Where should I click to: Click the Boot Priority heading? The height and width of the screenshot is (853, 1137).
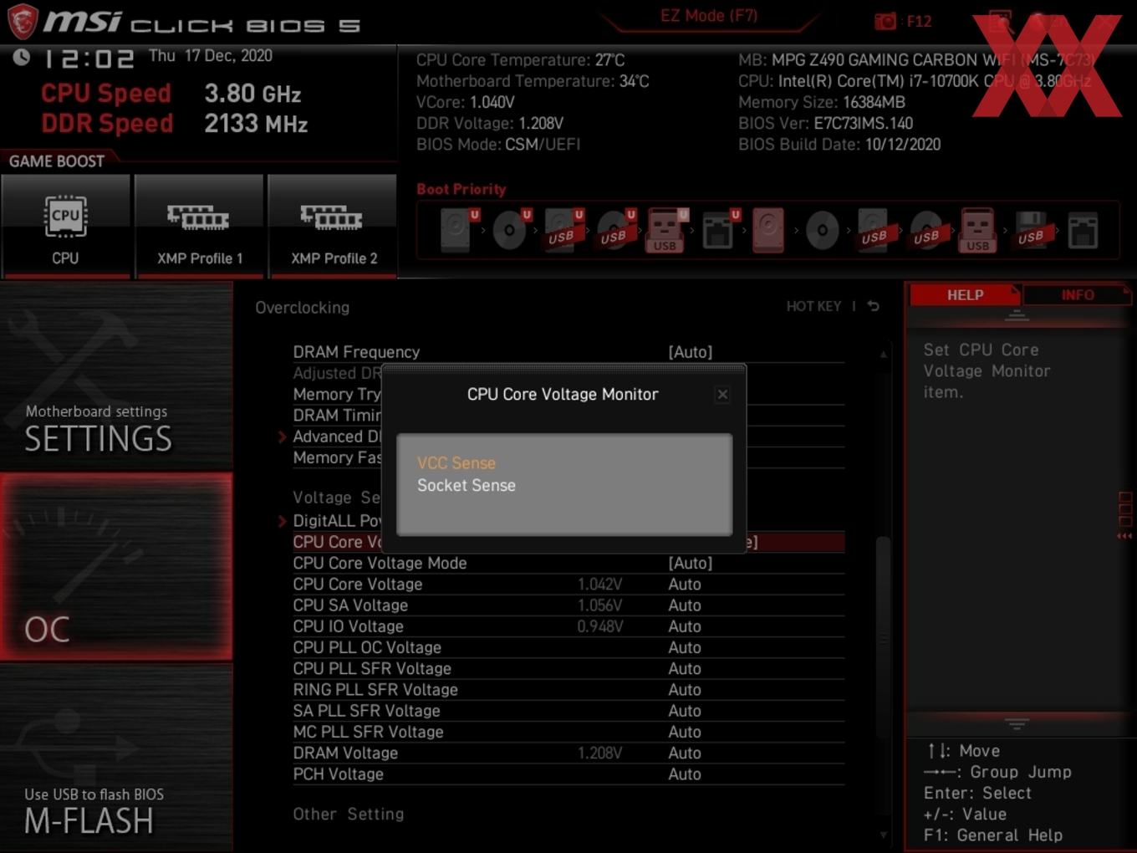pos(461,189)
